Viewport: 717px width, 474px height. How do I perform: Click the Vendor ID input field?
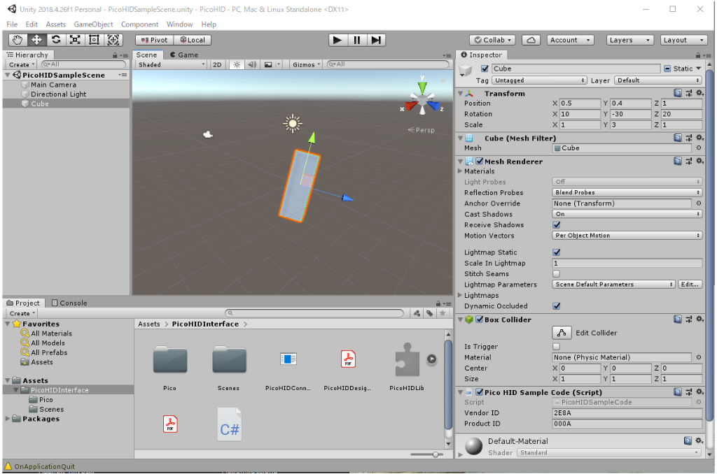[627, 412]
